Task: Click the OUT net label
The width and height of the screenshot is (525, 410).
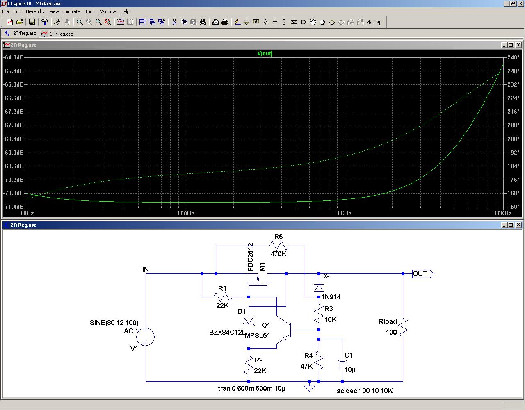Action: 420,273
